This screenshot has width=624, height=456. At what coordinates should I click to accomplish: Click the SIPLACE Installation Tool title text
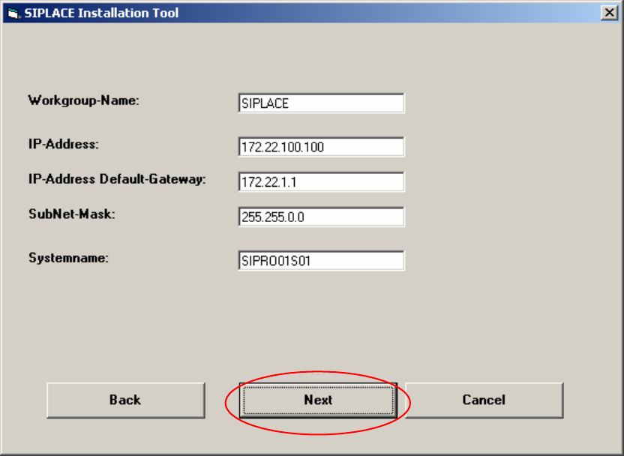[x=101, y=13]
